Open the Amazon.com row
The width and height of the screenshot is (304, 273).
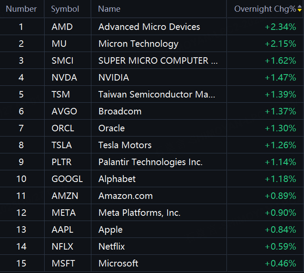coord(125,196)
